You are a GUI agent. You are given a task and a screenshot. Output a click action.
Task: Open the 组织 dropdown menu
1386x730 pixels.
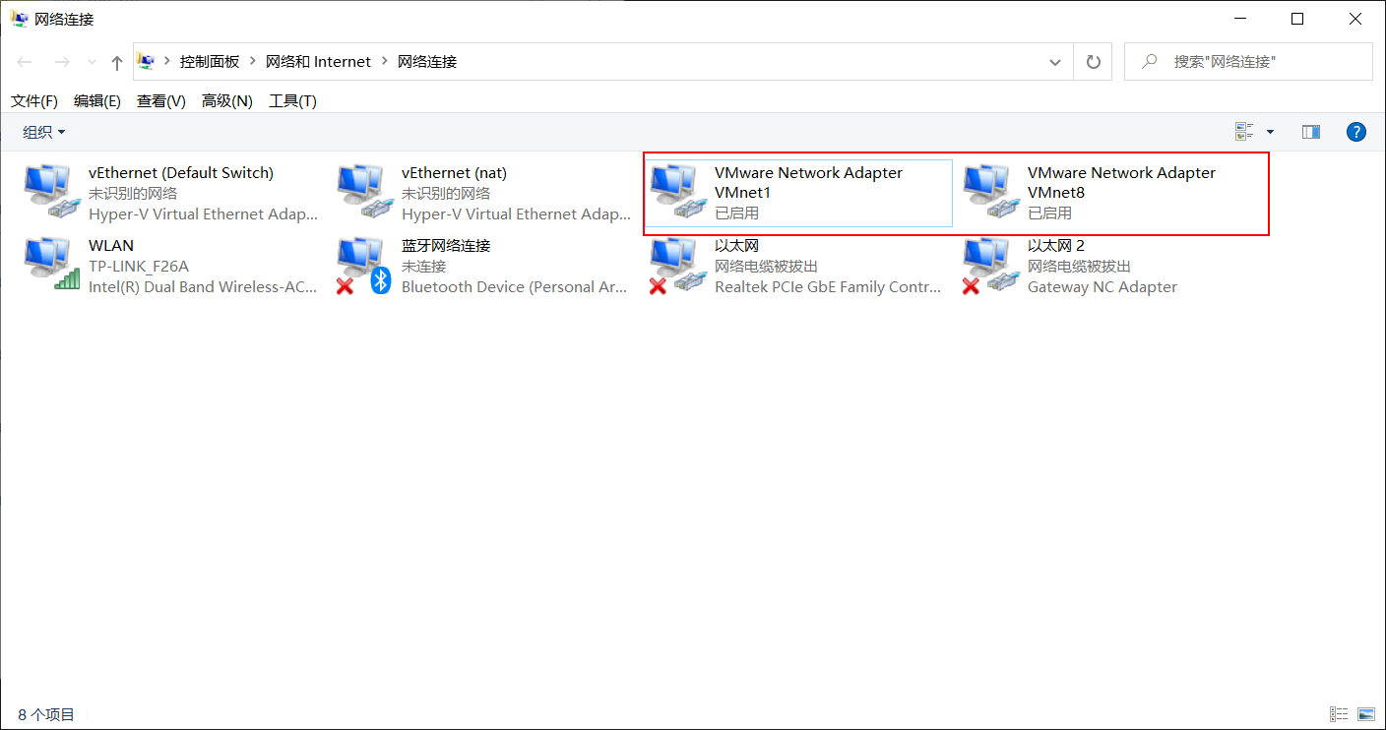coord(44,132)
